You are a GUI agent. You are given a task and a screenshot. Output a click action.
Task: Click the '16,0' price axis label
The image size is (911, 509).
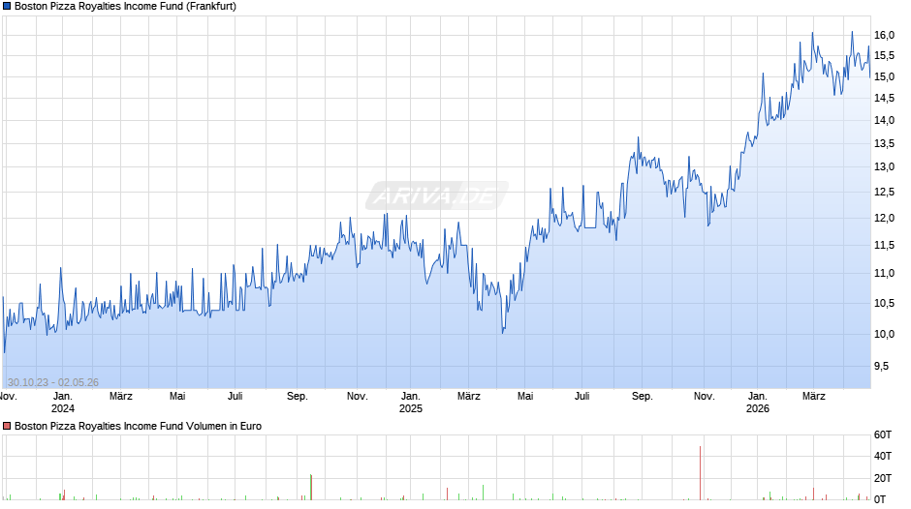tap(884, 36)
